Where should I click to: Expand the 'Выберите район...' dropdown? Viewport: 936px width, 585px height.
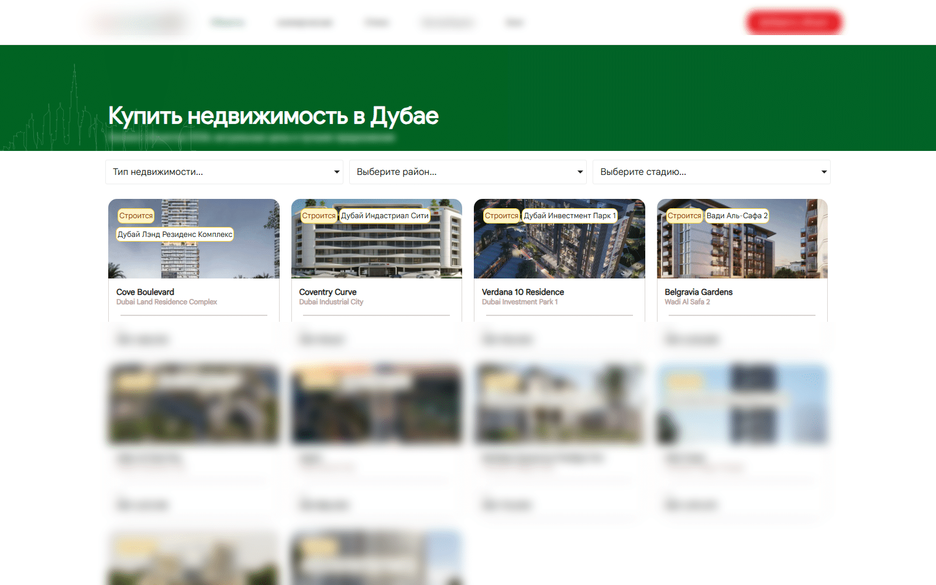tap(468, 172)
